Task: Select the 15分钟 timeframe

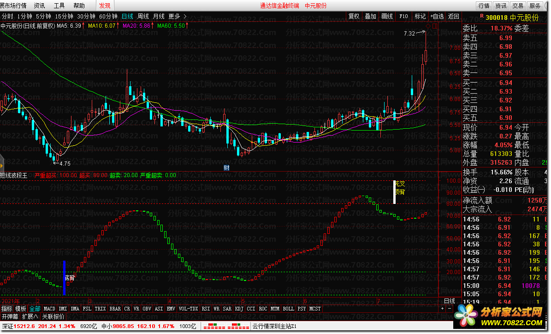Action: 64,16
